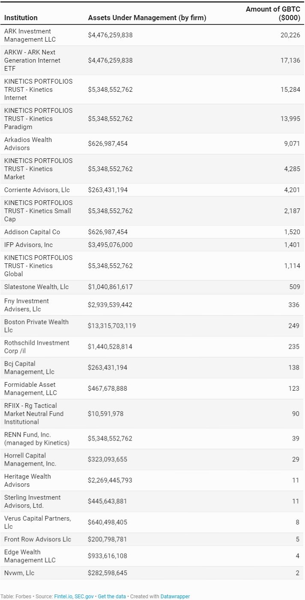
Task: Click the Arkadios Wealth Advisors institution cell
Action: coord(28,144)
